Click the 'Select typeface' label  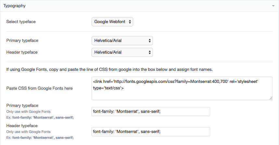21,22
